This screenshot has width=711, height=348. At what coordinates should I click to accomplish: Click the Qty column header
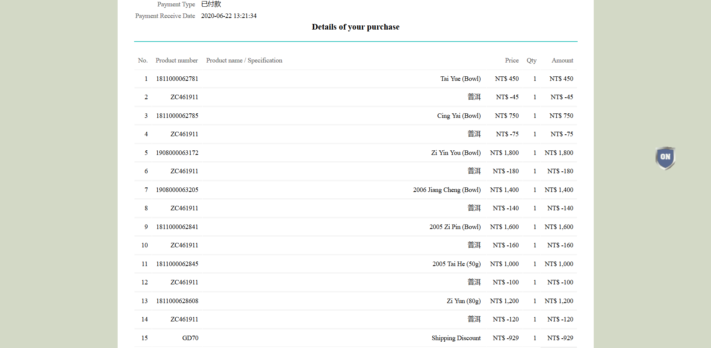(531, 61)
